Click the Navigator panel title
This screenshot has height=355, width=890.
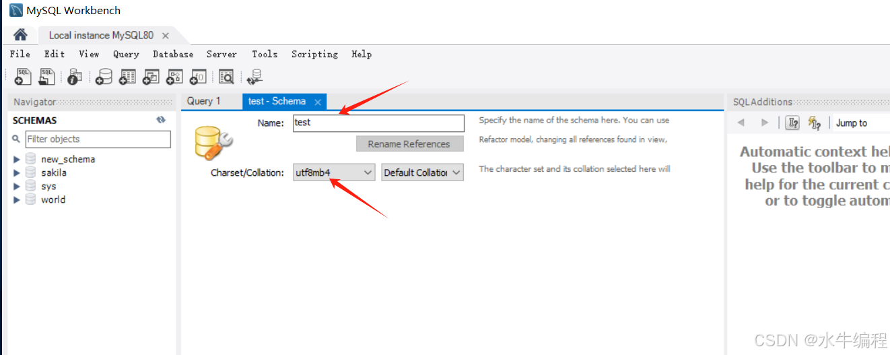[35, 102]
